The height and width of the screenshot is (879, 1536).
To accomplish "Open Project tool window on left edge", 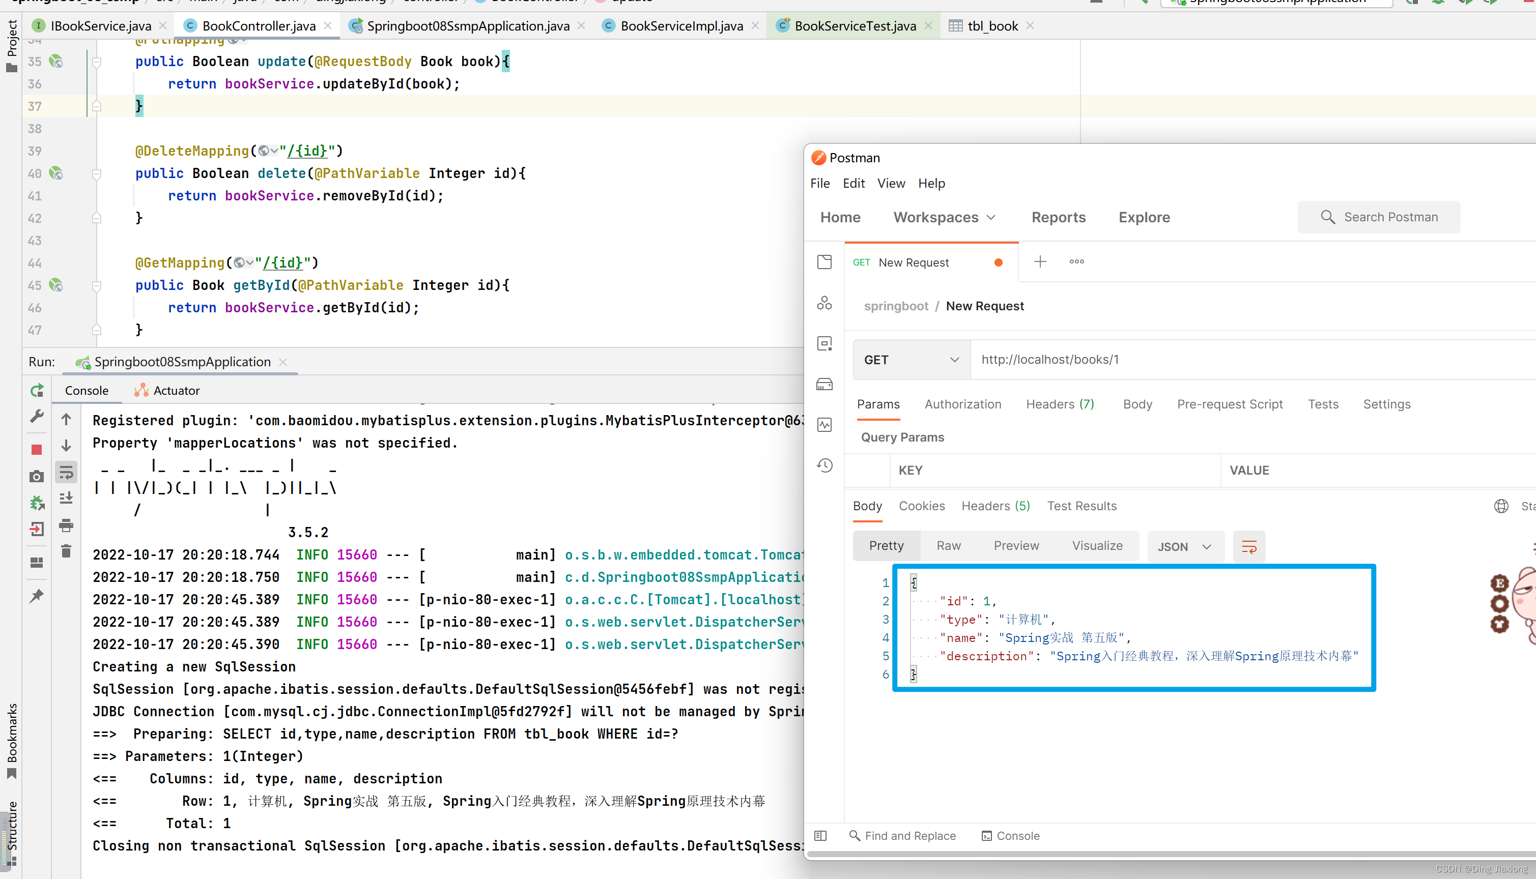I will coord(12,46).
